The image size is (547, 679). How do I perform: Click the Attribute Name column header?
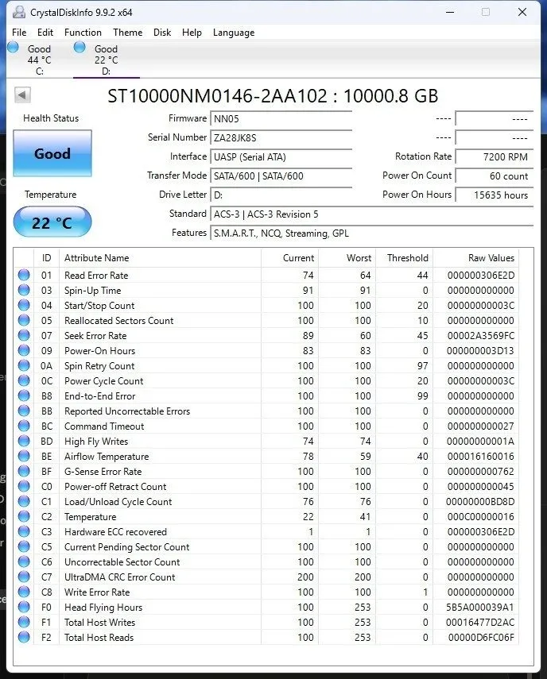pos(160,258)
